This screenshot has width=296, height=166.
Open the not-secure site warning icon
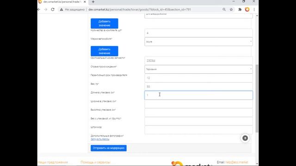click(x=62, y=9)
